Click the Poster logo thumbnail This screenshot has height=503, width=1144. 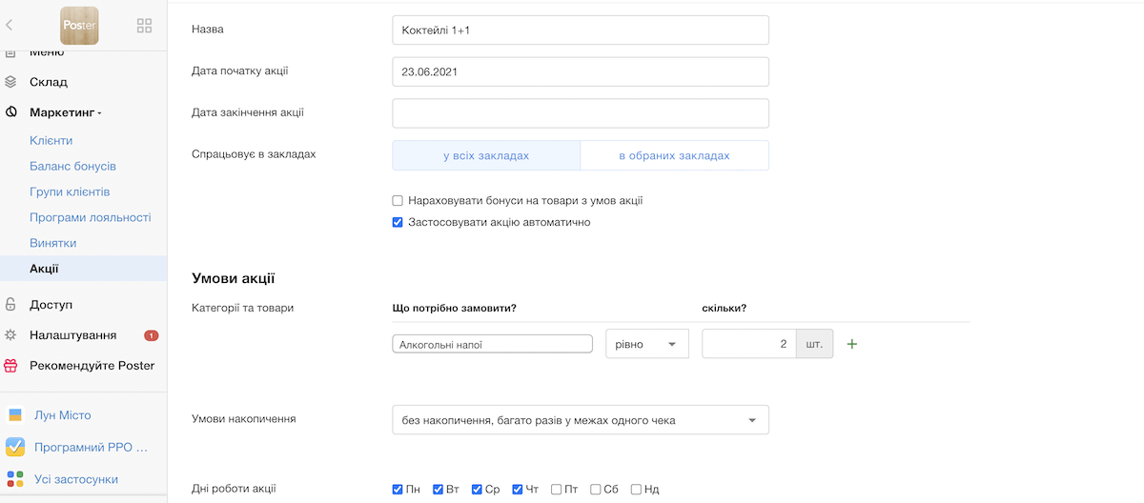79,26
